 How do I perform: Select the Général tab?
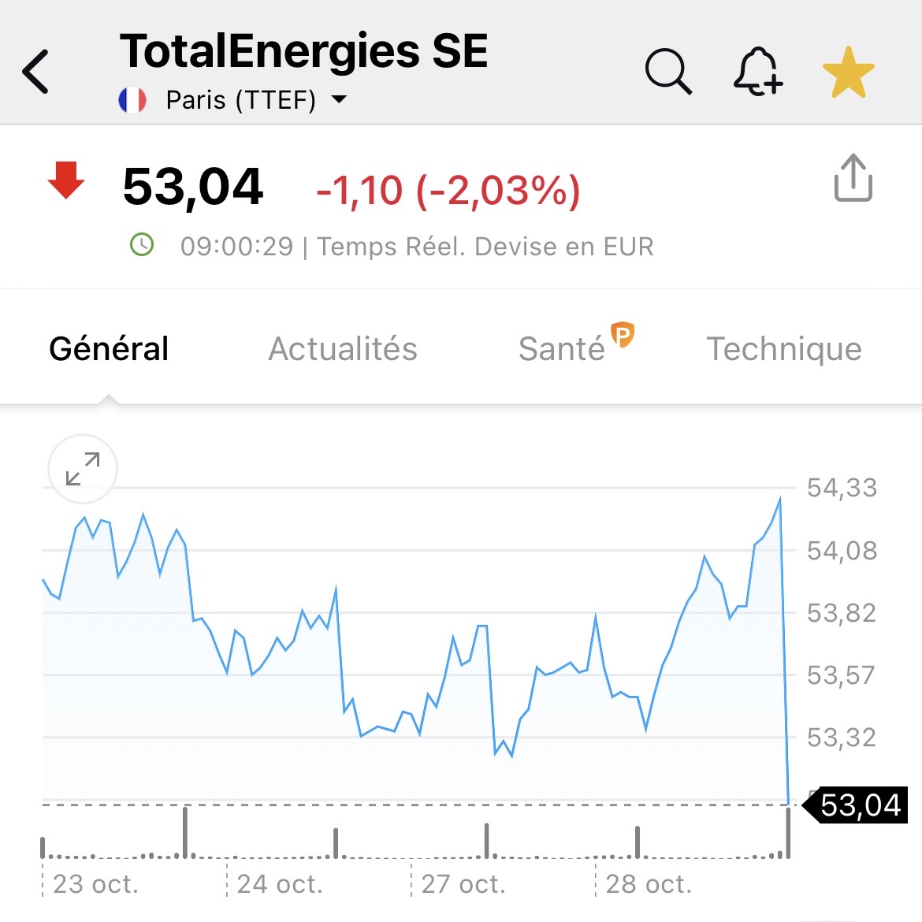[109, 349]
